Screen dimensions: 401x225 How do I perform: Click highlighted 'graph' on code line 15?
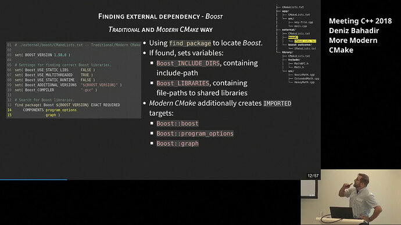(x=51, y=115)
